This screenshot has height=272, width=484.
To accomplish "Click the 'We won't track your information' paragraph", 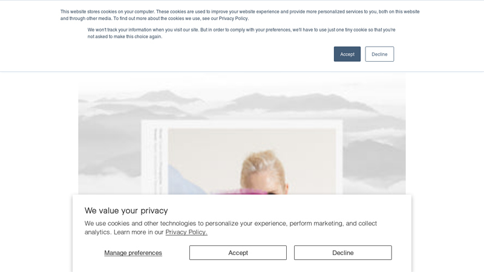I will [241, 33].
